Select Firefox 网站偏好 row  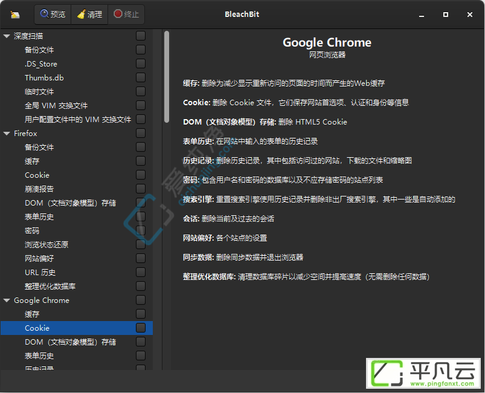click(76, 258)
